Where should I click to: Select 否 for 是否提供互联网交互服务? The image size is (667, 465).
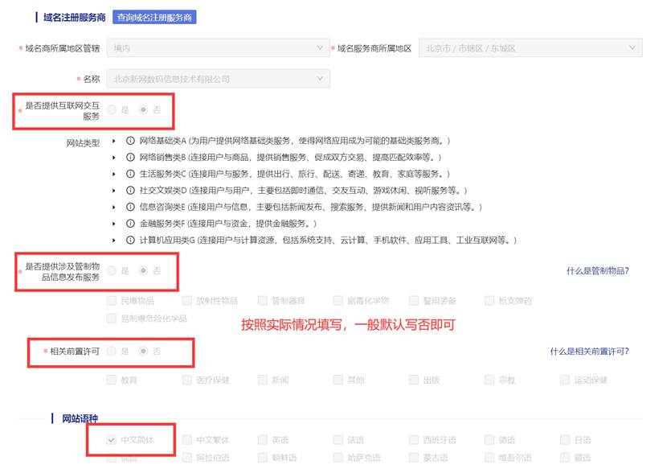(143, 110)
